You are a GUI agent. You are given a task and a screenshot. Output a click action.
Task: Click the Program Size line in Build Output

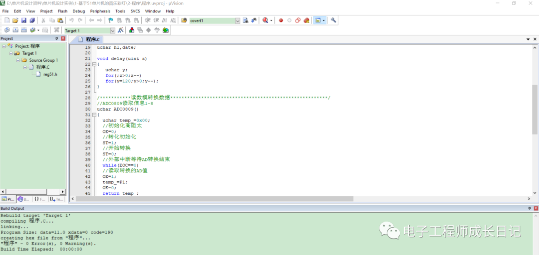click(x=57, y=233)
